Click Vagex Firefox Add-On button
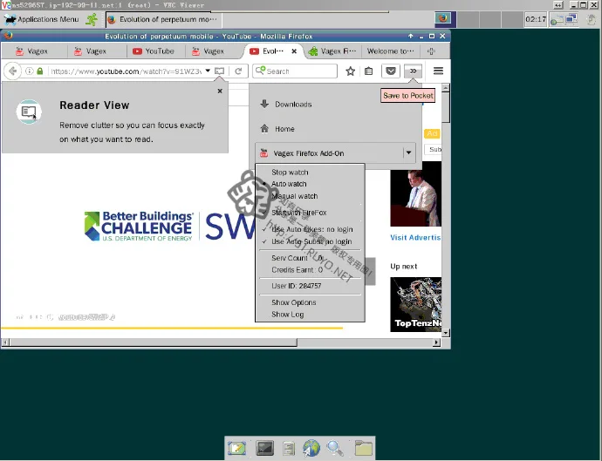 (x=330, y=153)
